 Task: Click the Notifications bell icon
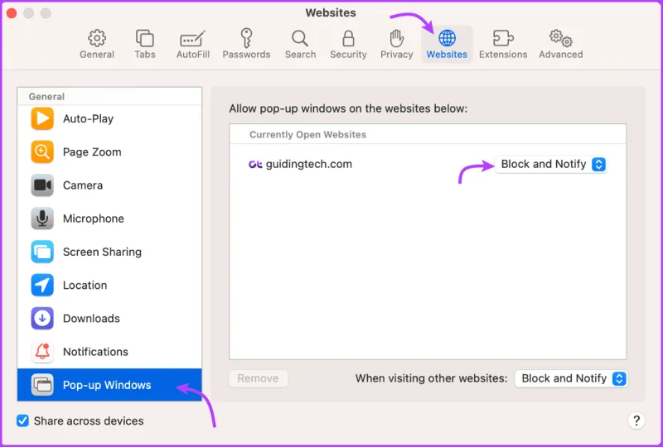coord(42,352)
